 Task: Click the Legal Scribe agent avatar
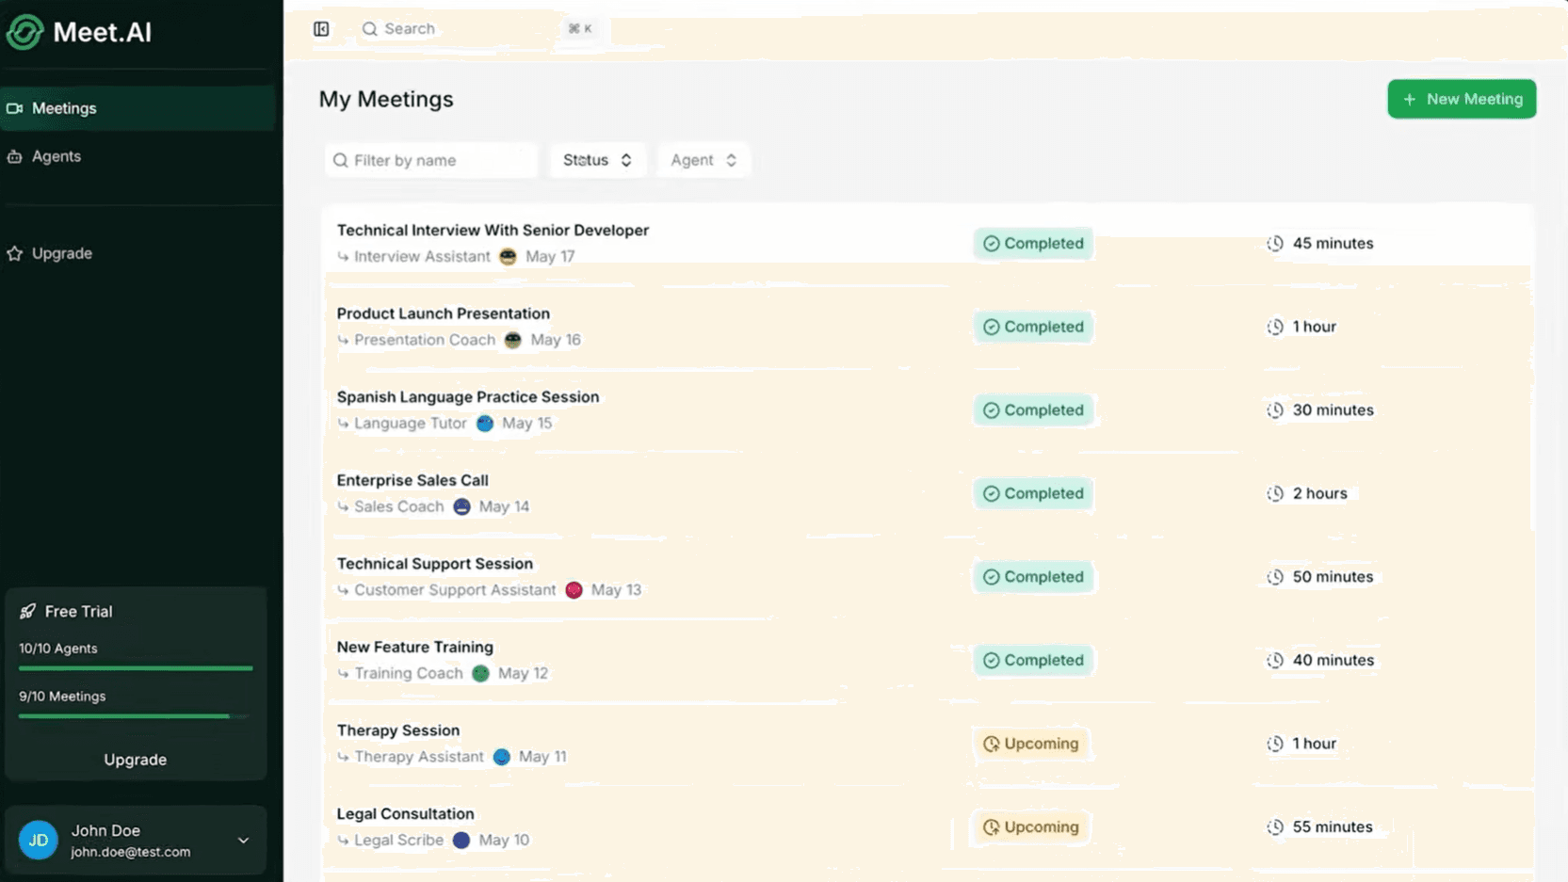[461, 840]
